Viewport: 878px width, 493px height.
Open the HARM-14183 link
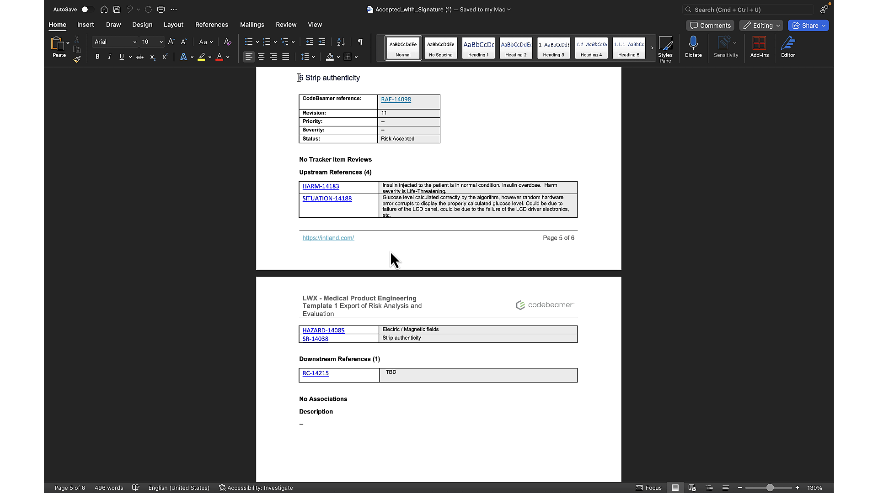click(321, 186)
